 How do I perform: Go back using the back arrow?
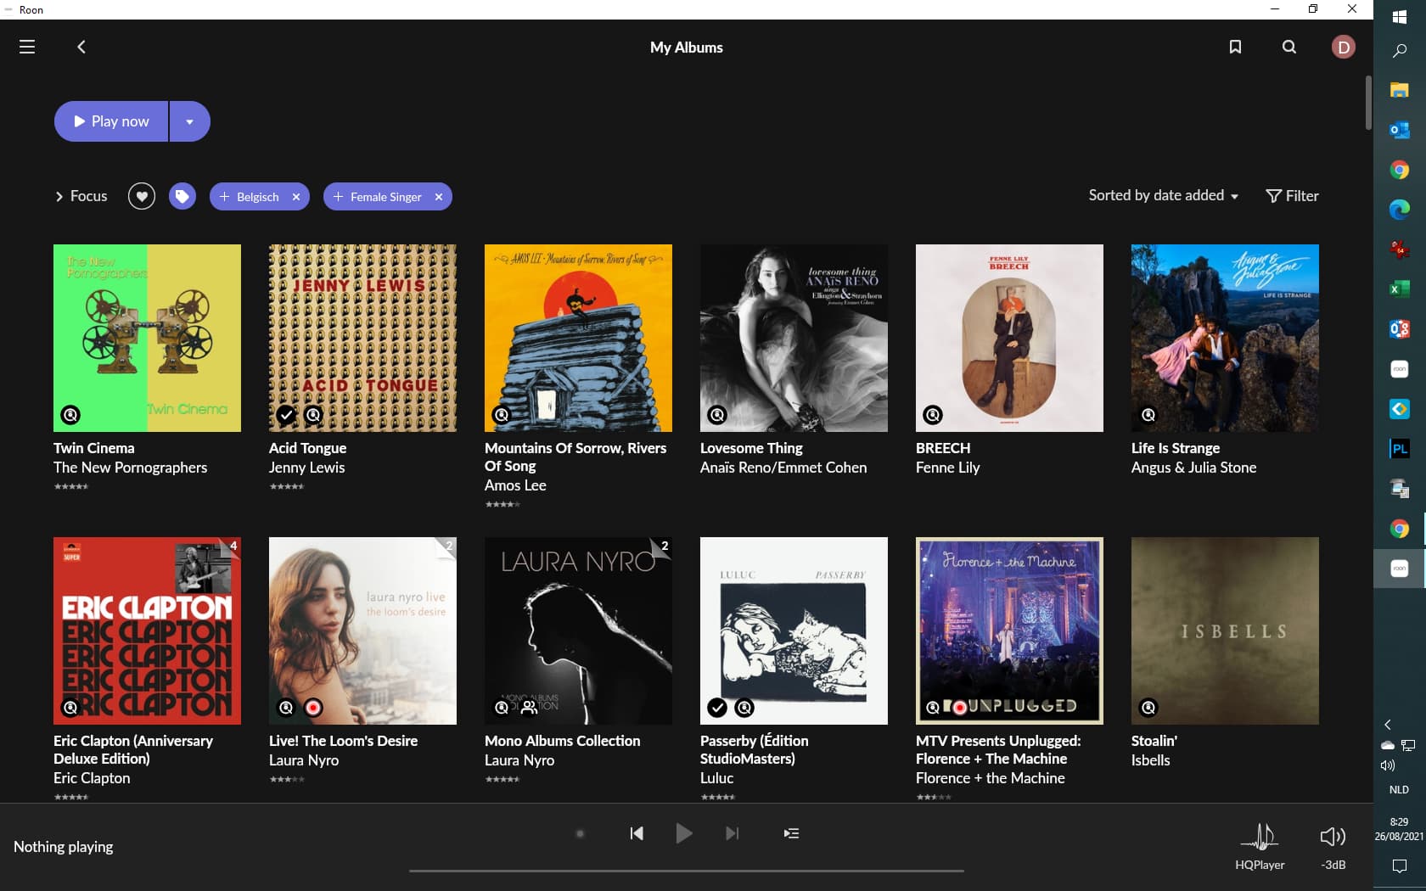click(x=81, y=47)
